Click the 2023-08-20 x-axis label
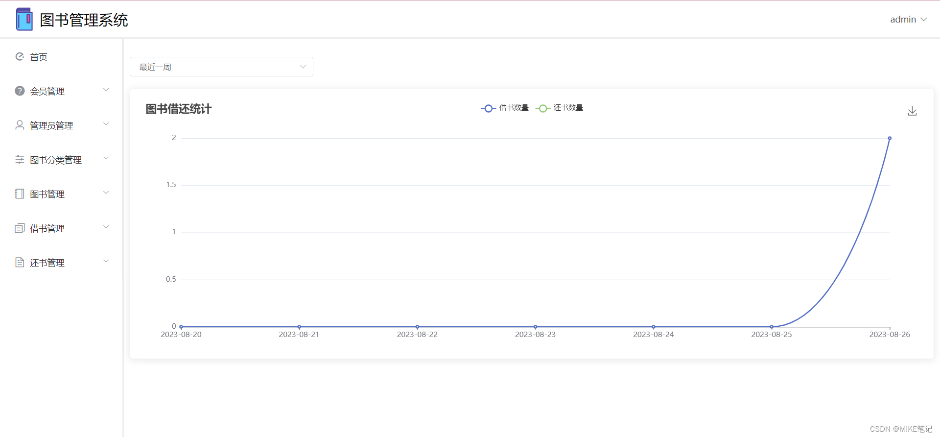 click(x=181, y=335)
